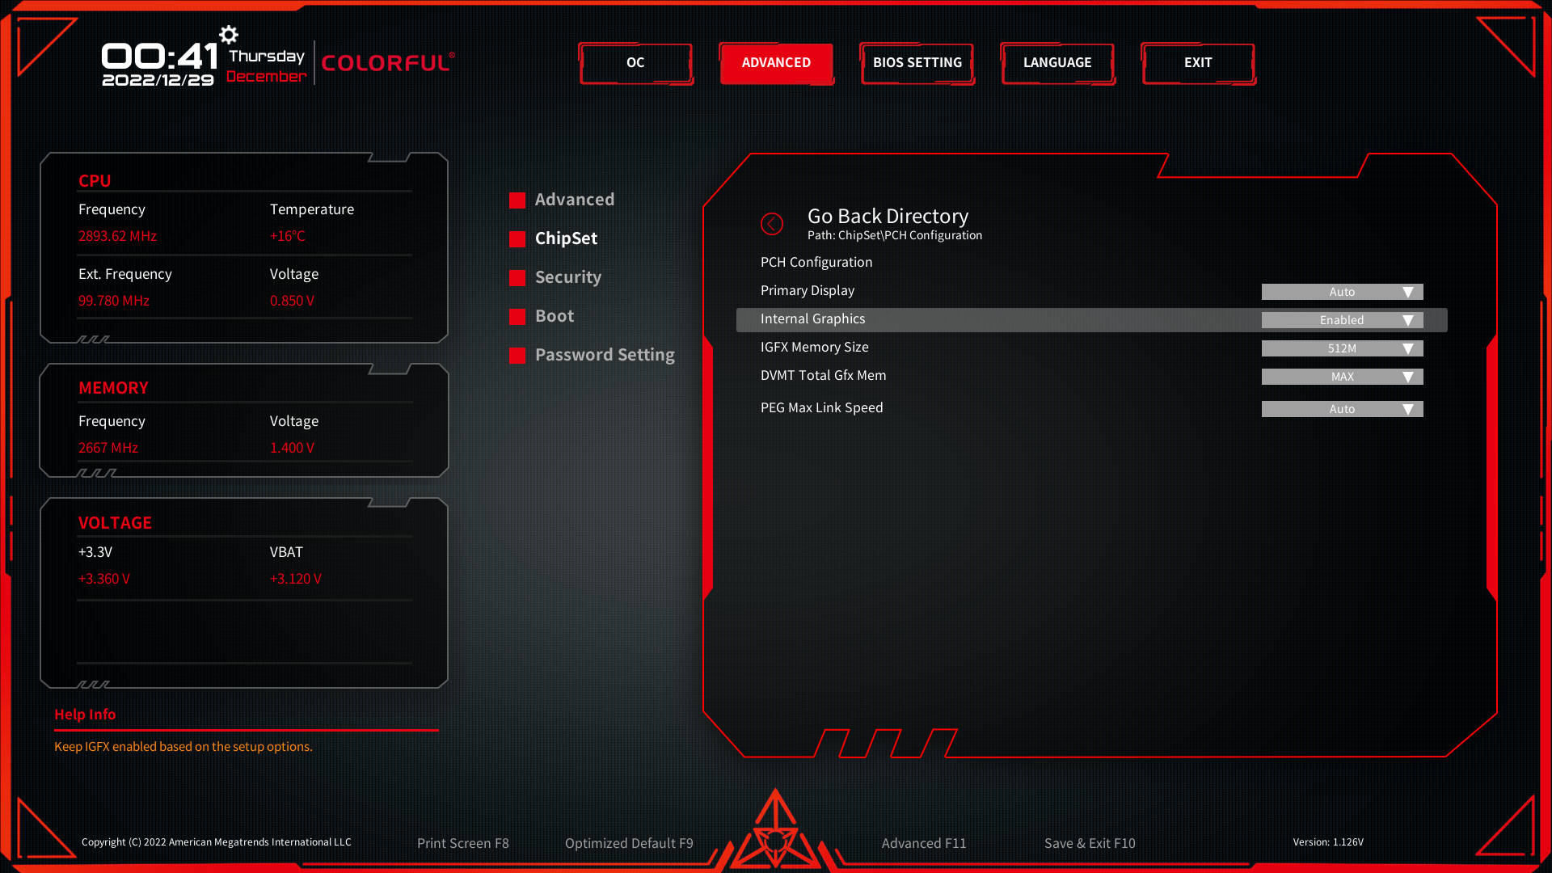Toggle Internal Graphics Enabled dropdown
Image resolution: width=1552 pixels, height=873 pixels.
(x=1342, y=320)
